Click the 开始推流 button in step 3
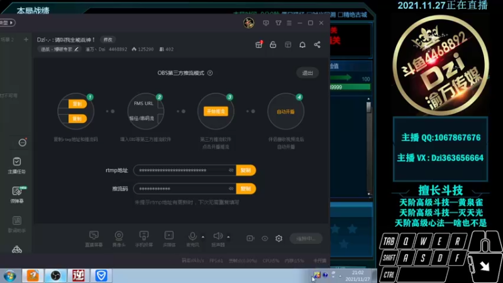The image size is (503, 283). click(x=216, y=111)
